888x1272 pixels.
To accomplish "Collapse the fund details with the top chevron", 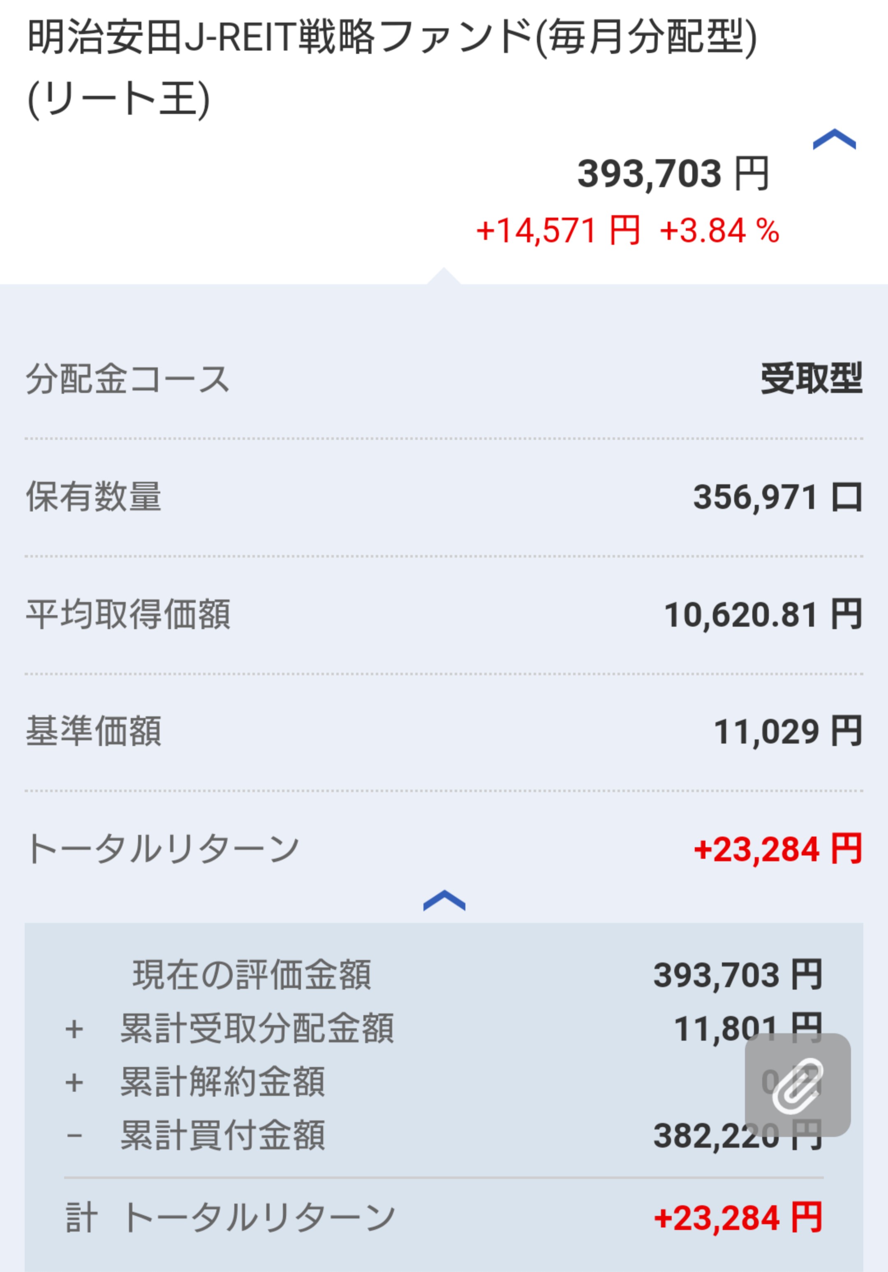I will pyautogui.click(x=834, y=140).
